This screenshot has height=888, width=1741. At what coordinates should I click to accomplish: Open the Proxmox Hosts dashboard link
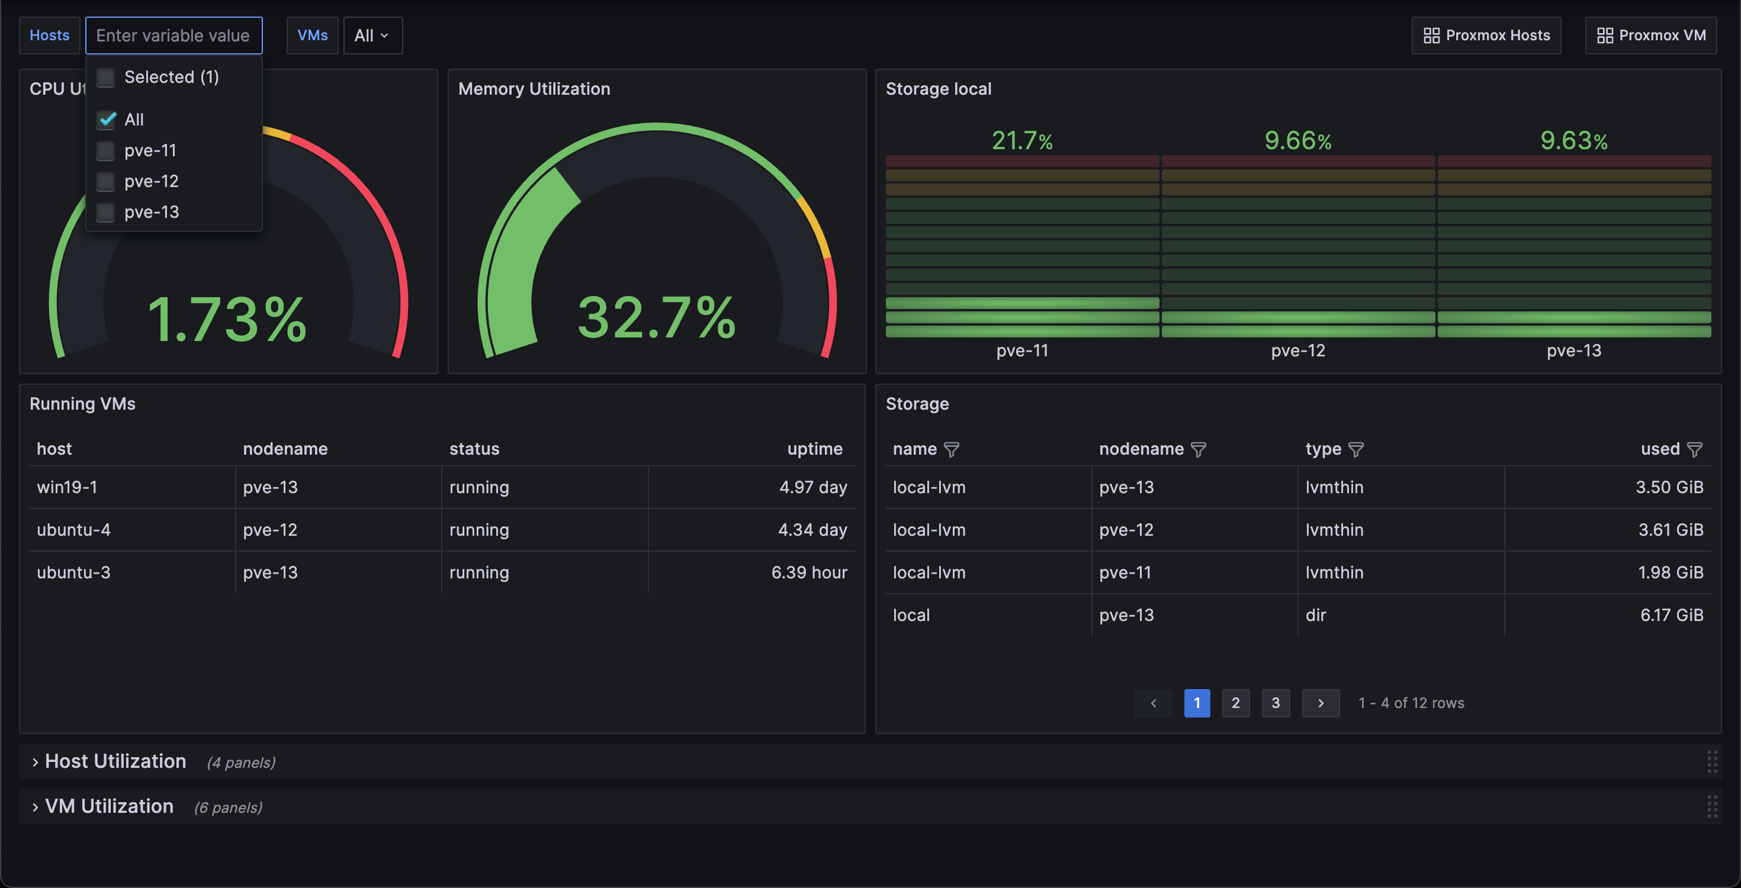1486,35
